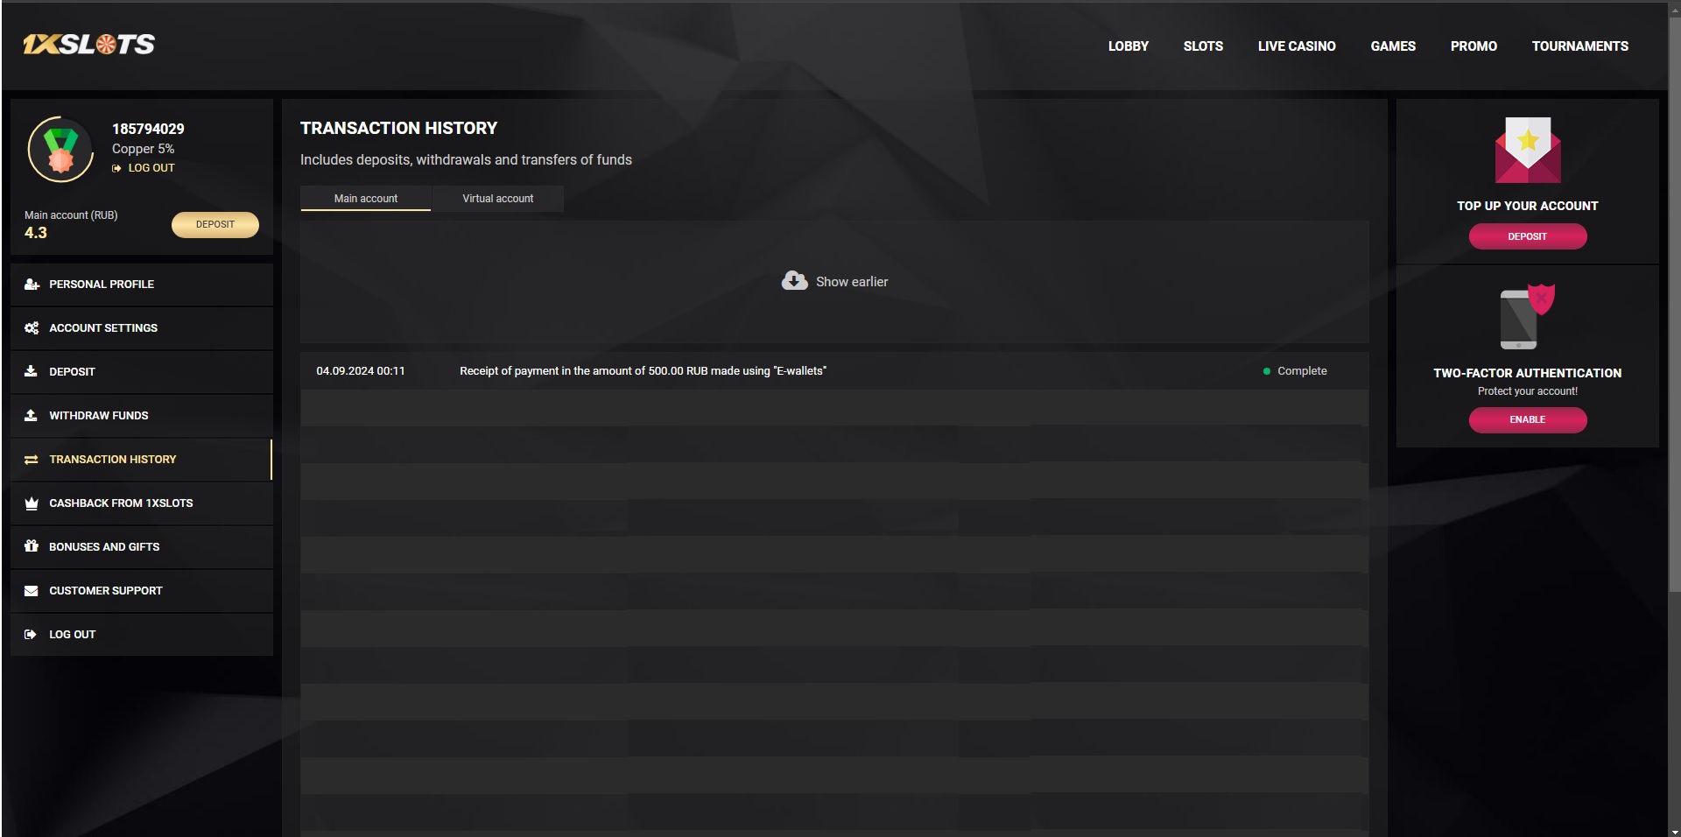The width and height of the screenshot is (1681, 837).
Task: Click the Show earlier cloud download icon
Action: click(794, 281)
